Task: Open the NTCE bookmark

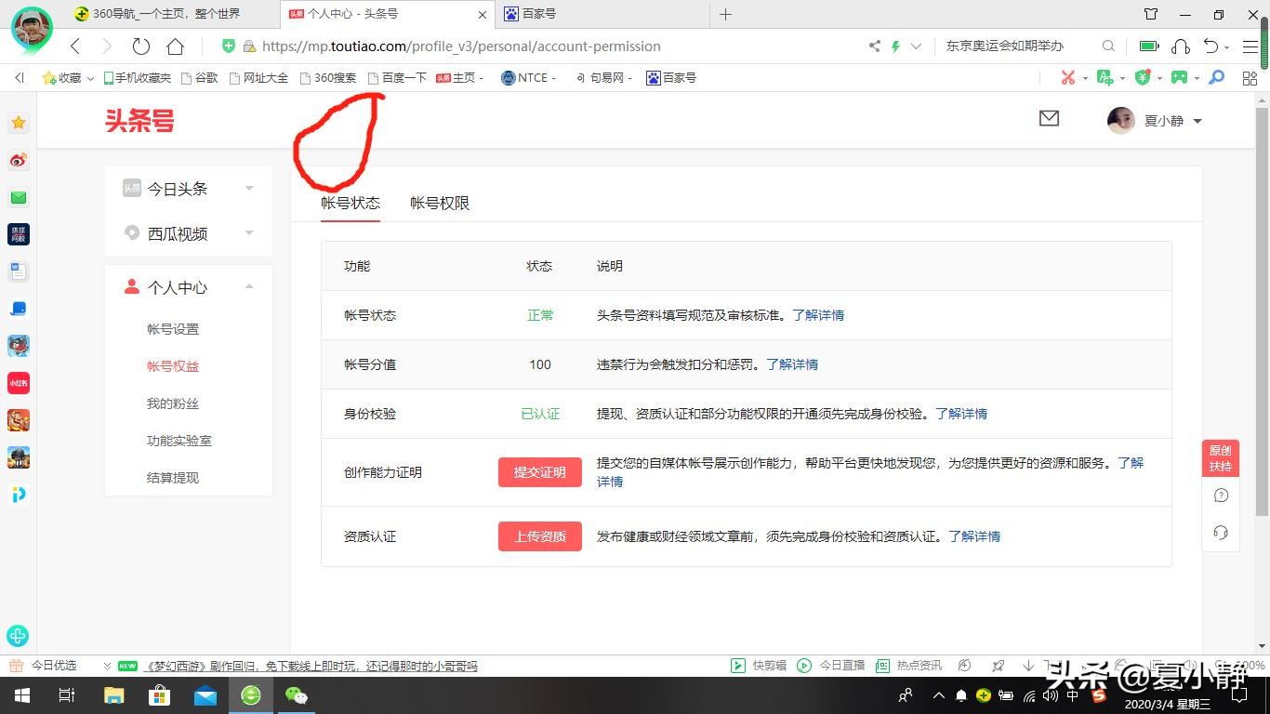Action: [527, 78]
